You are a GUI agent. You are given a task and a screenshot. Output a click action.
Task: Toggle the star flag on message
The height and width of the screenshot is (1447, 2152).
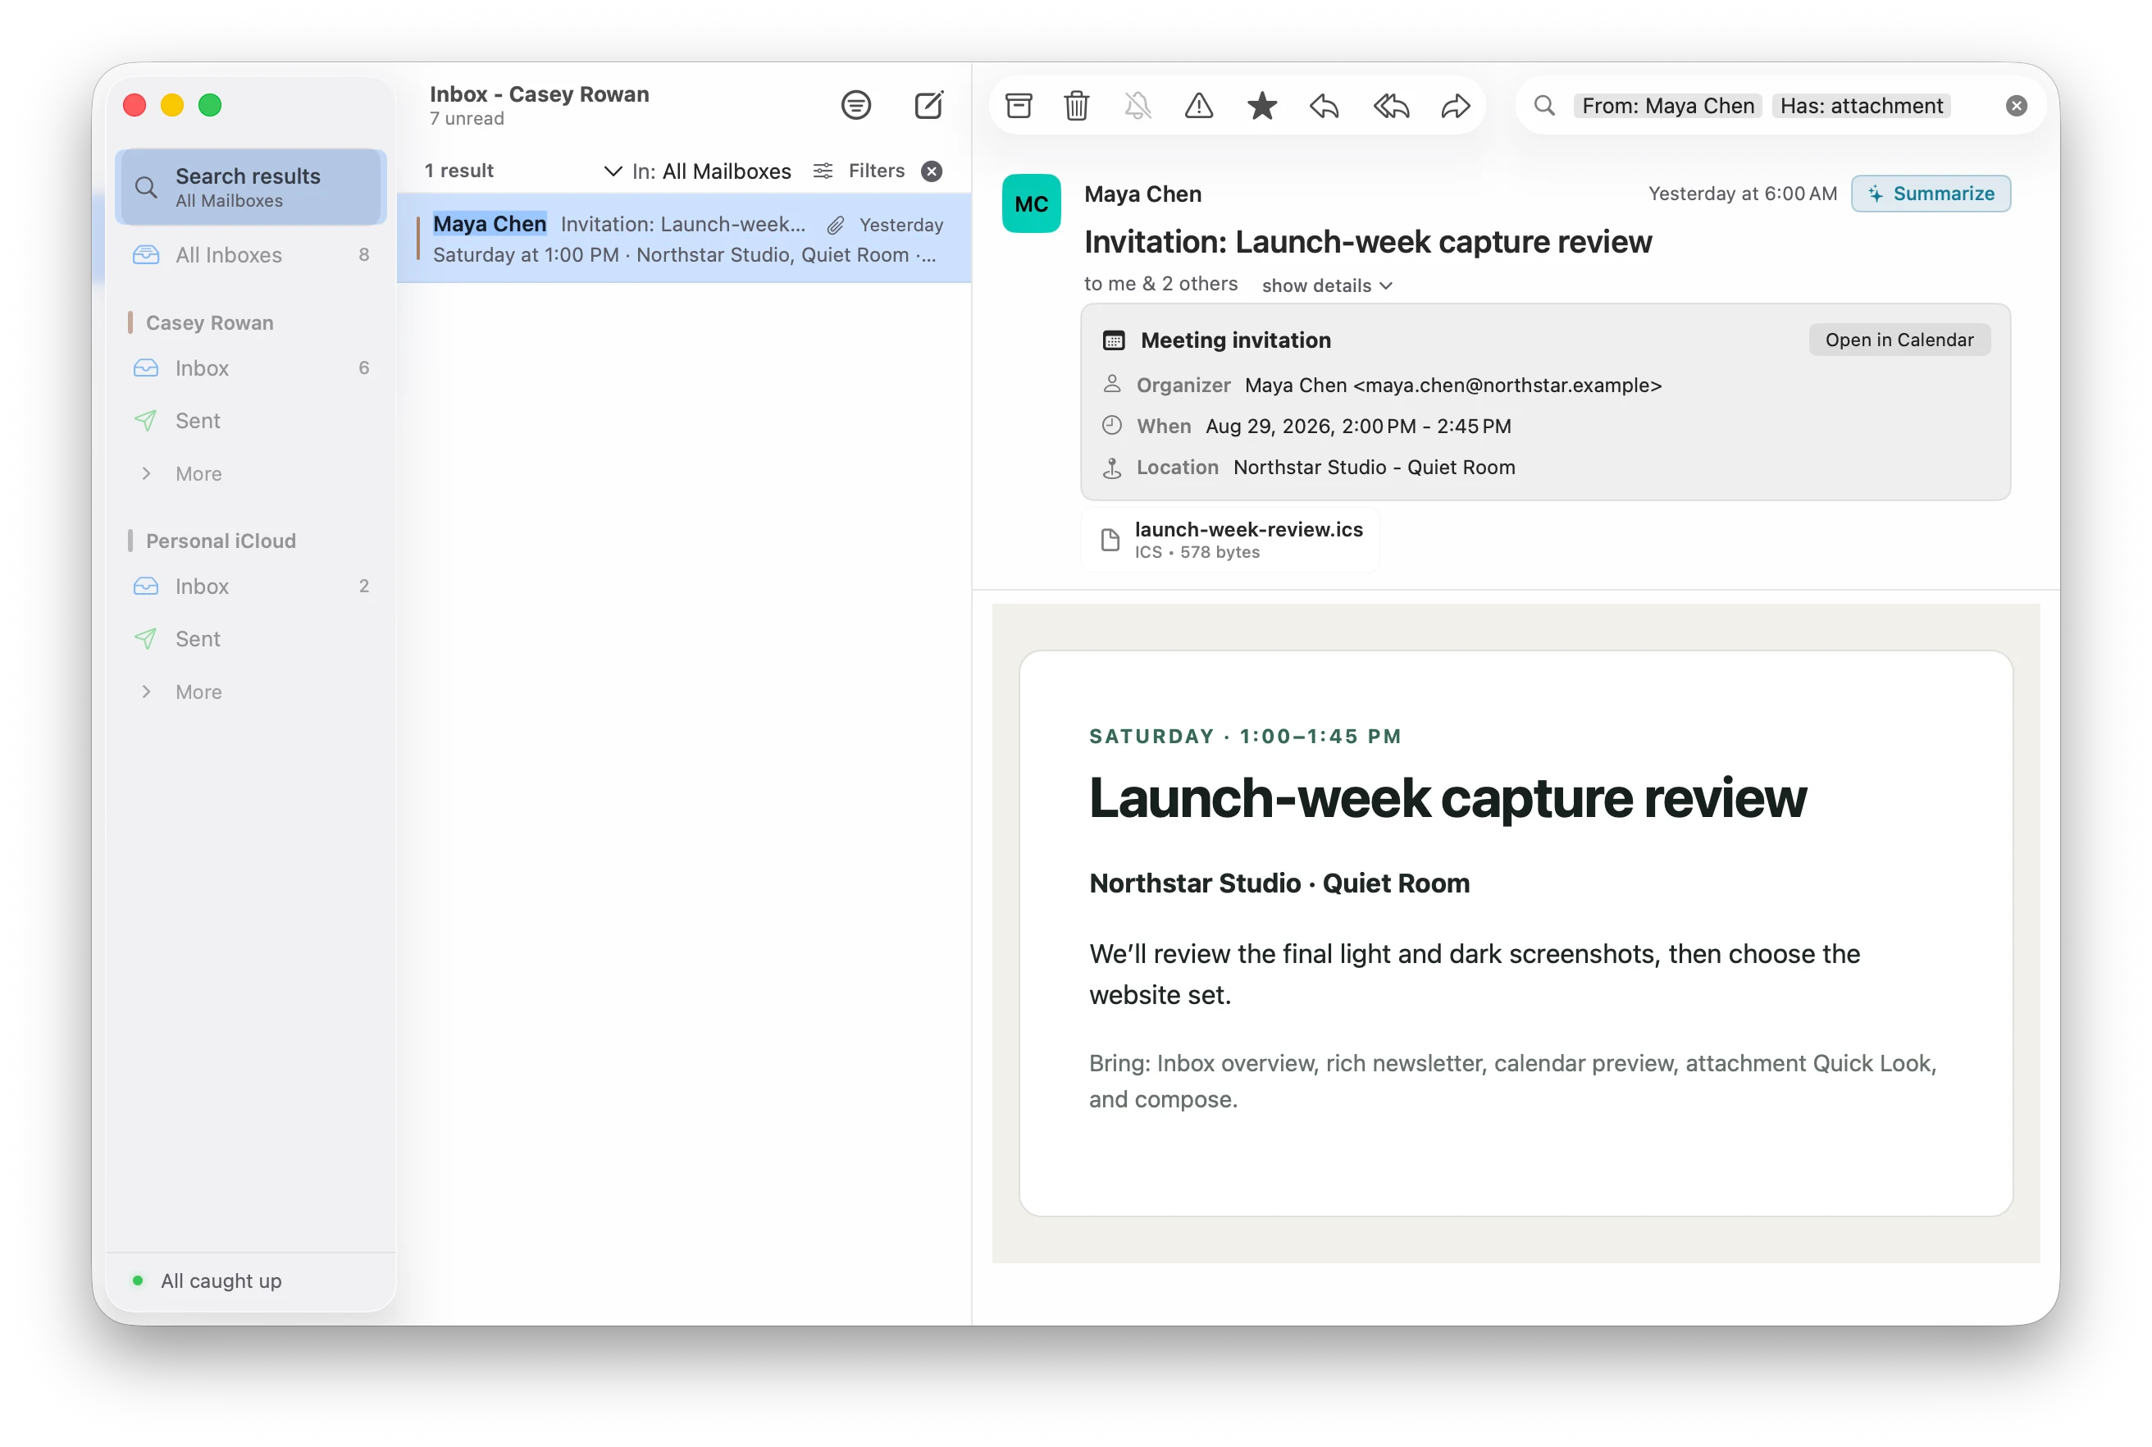point(1261,106)
